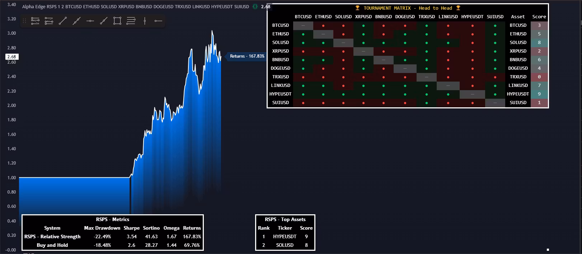This screenshot has width=582, height=254.
Task: Select the Horizontal line tool
Action: 90,21
